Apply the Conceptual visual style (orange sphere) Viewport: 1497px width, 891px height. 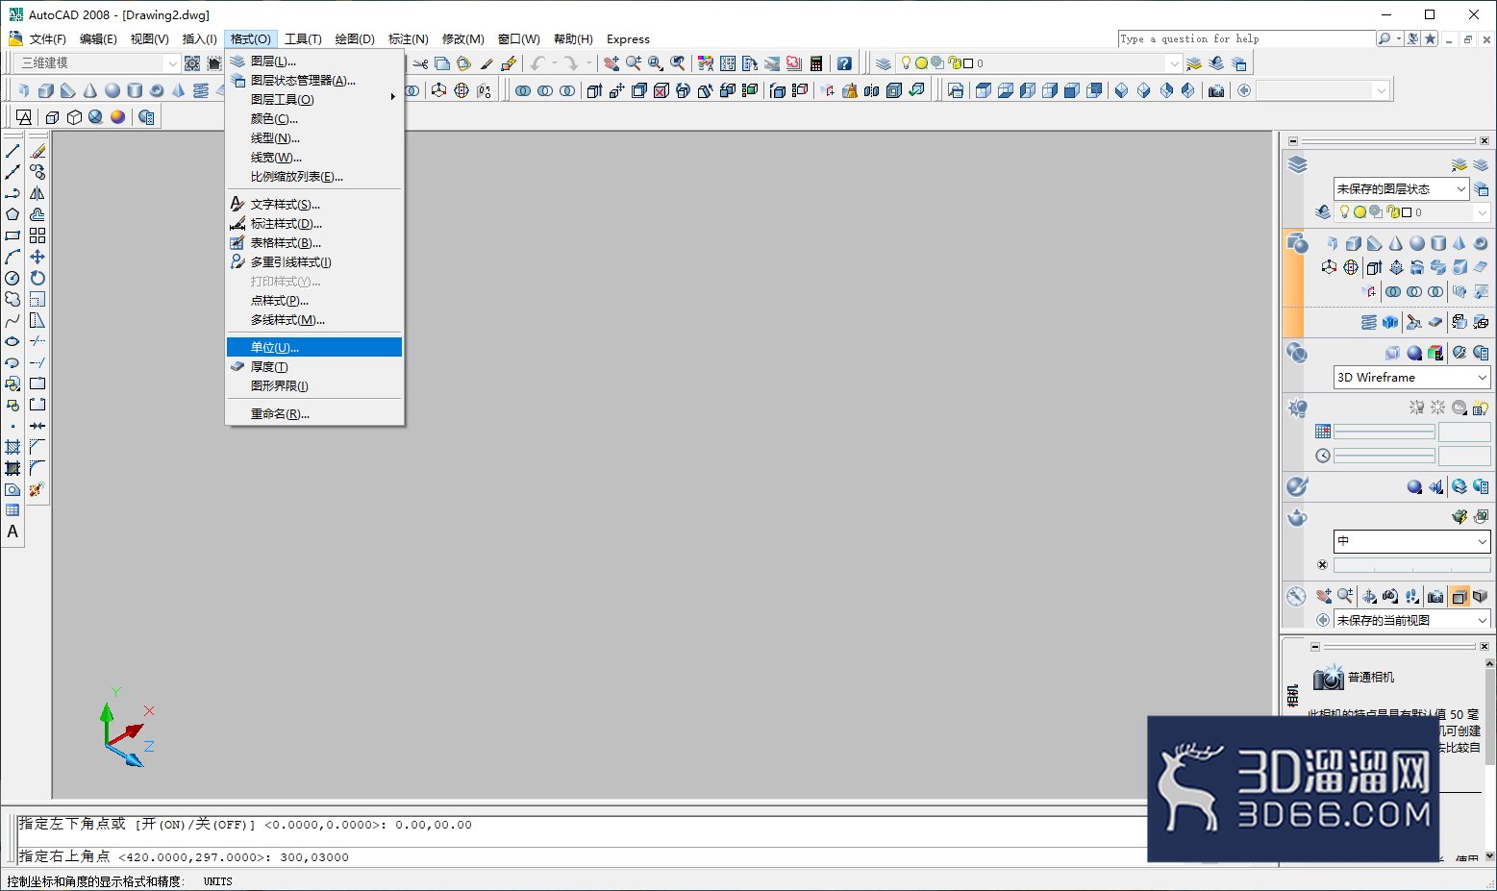pos(117,117)
